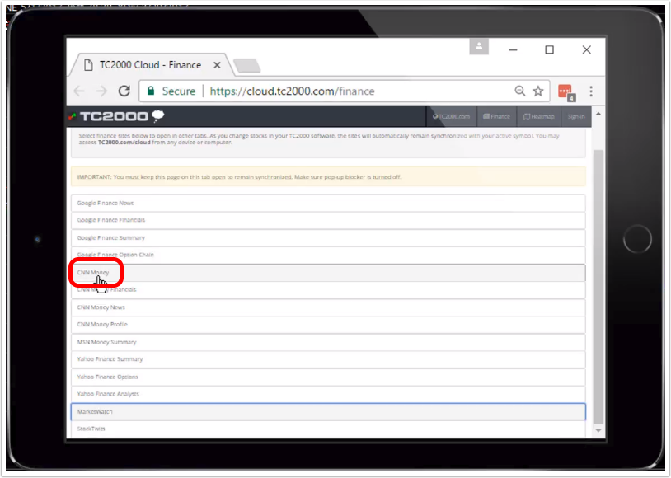The image size is (671, 478).
Task: Open Google Finance News
Action: (328, 203)
